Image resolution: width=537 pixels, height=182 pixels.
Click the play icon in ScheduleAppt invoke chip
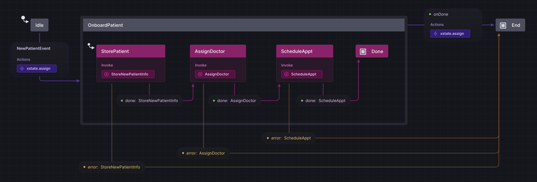click(286, 74)
